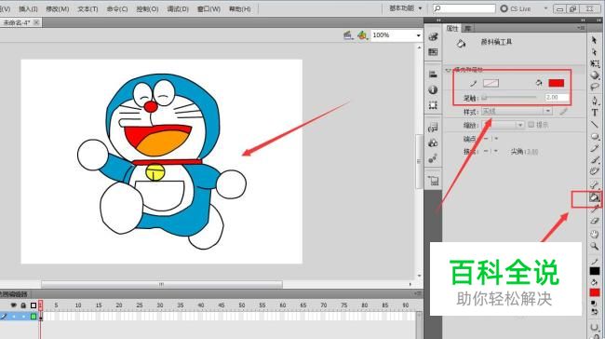Select the 3D Rotation tool
605x339 pixels.
(x=595, y=75)
